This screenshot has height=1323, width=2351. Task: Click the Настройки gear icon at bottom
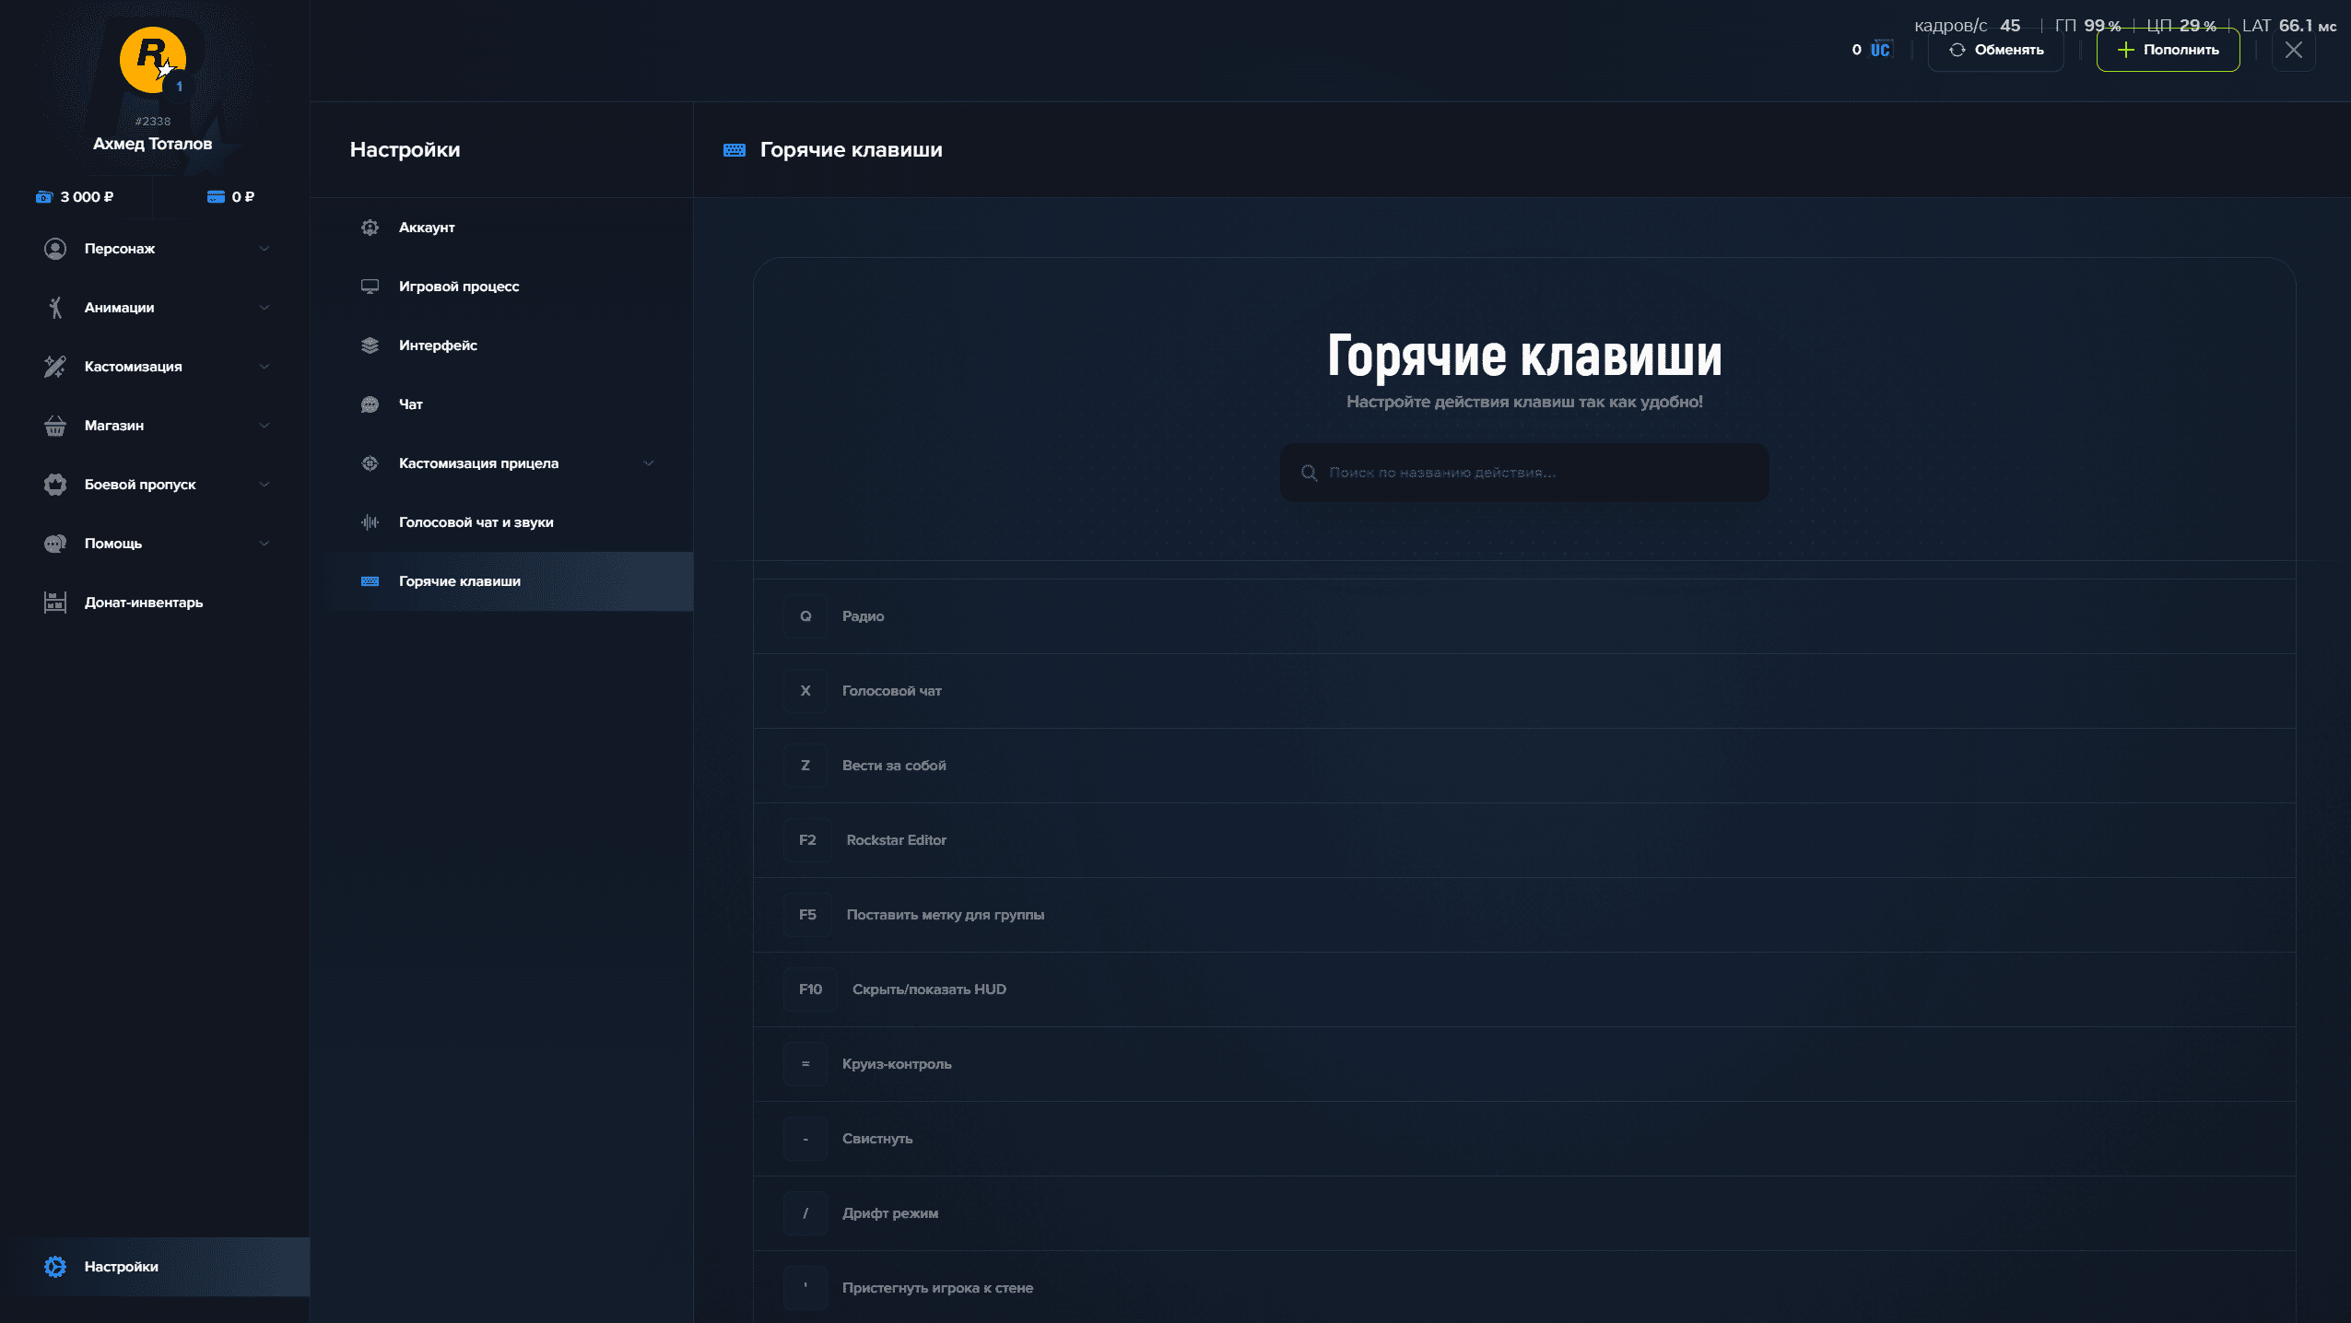55,1267
